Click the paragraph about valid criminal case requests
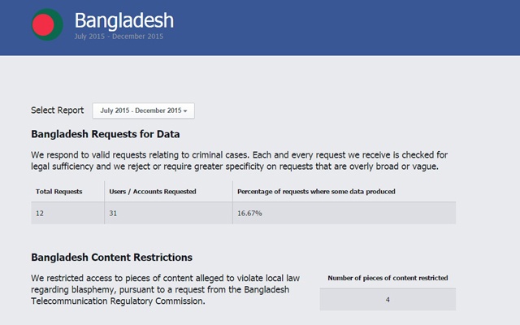520x325 pixels. 240,154
